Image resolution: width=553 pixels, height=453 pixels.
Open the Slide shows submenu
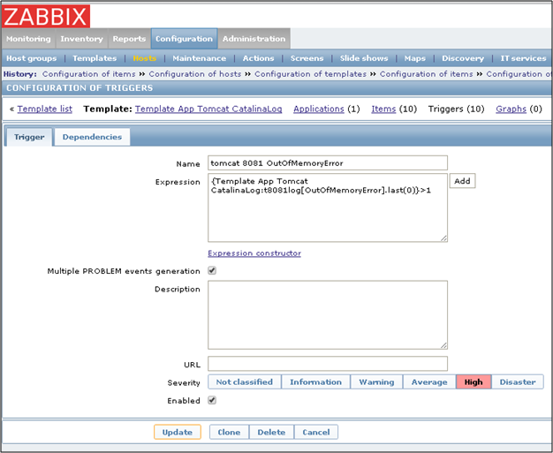tap(364, 58)
